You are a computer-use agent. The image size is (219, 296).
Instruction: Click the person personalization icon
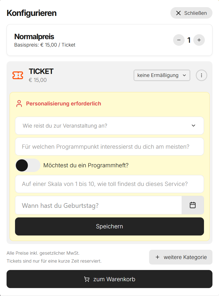coord(19,104)
